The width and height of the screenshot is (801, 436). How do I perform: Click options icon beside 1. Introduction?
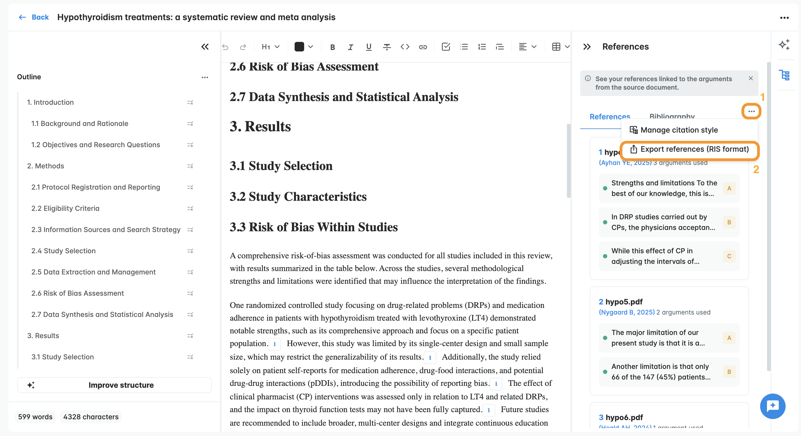click(190, 103)
